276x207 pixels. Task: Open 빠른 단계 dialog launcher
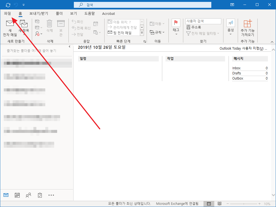click(x=145, y=42)
